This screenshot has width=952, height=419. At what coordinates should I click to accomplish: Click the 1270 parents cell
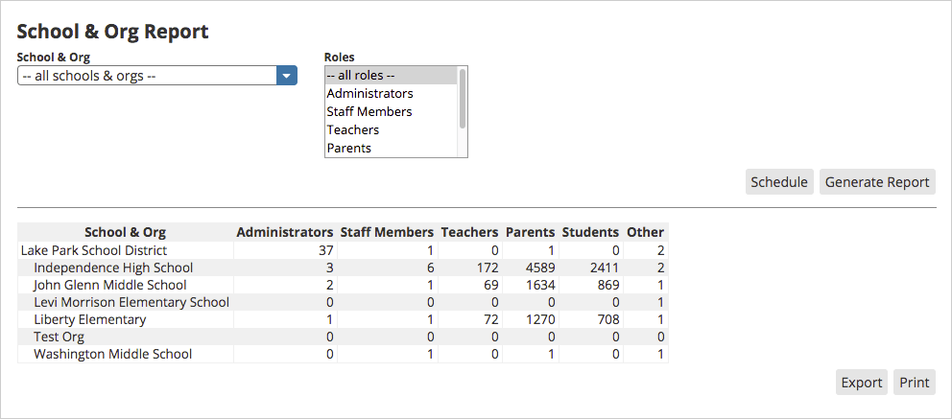(x=531, y=319)
